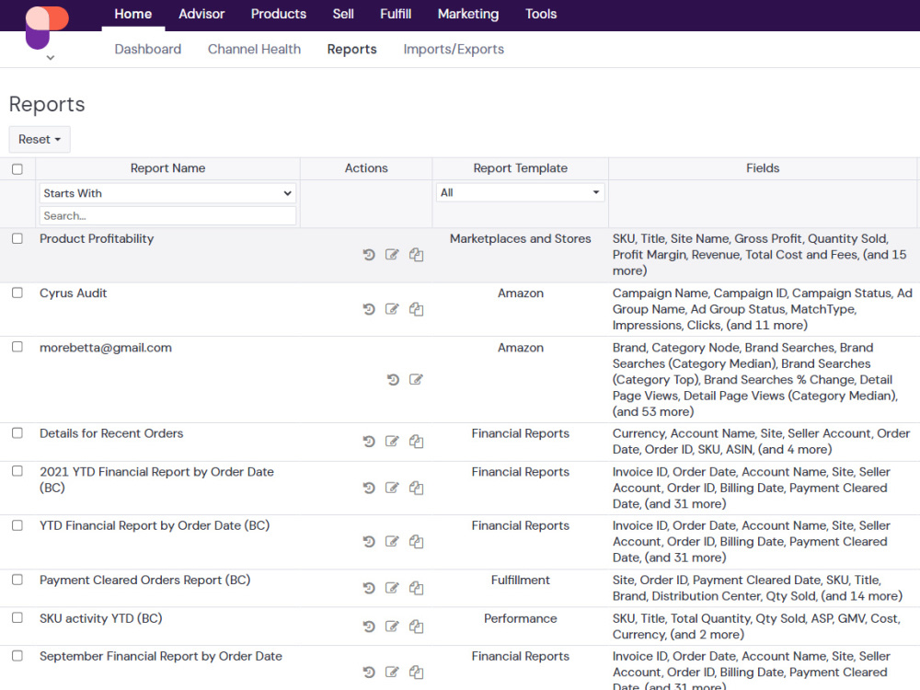This screenshot has width=920, height=690.
Task: Copy the Cyrus Audit report
Action: [416, 309]
